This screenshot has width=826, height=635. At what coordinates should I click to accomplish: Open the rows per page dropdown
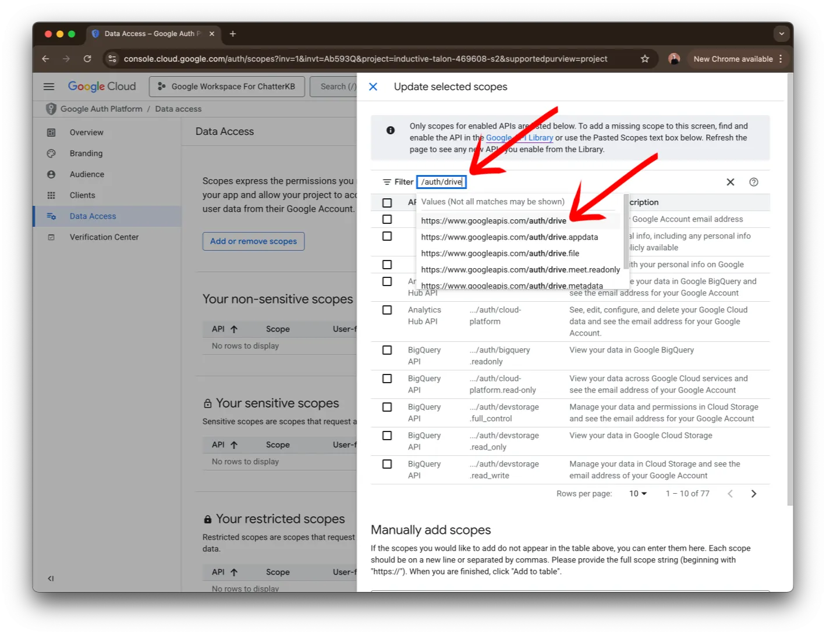coord(638,494)
